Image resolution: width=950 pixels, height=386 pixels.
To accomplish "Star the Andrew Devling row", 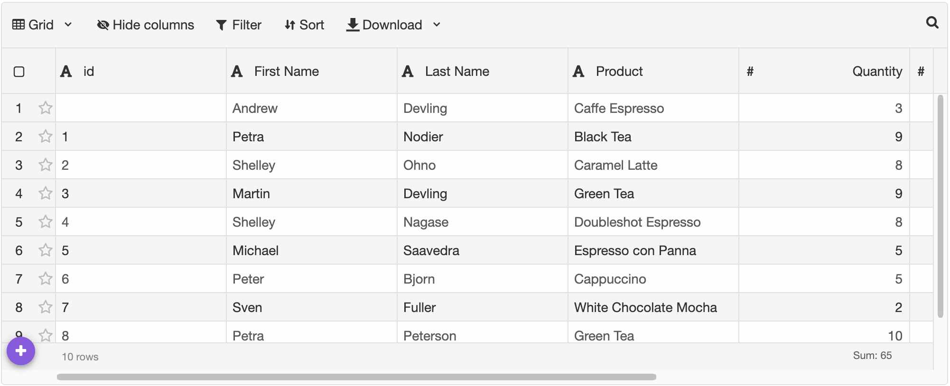I will tap(46, 108).
